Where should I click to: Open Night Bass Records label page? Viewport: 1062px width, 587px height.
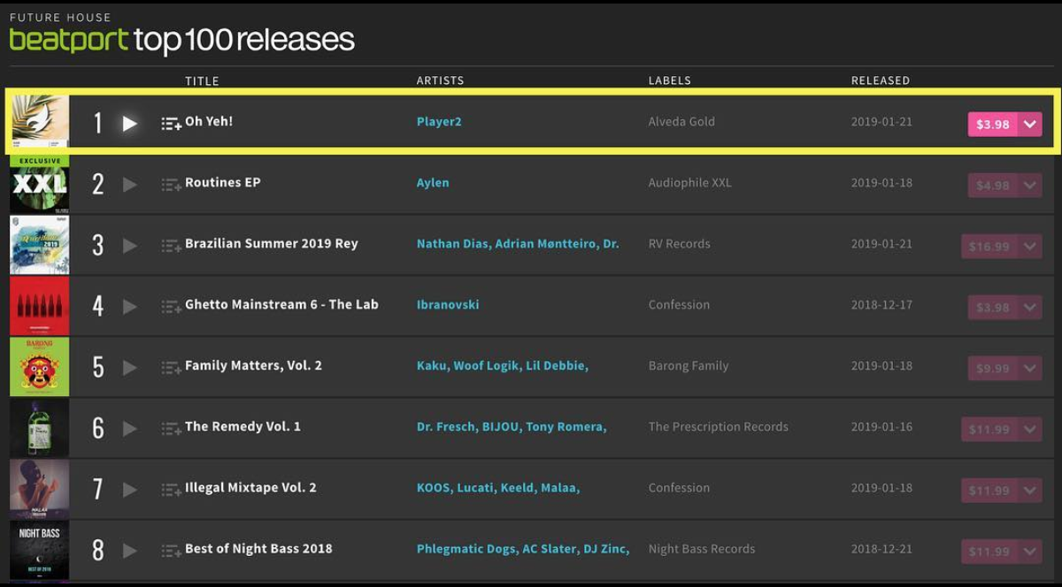click(702, 549)
